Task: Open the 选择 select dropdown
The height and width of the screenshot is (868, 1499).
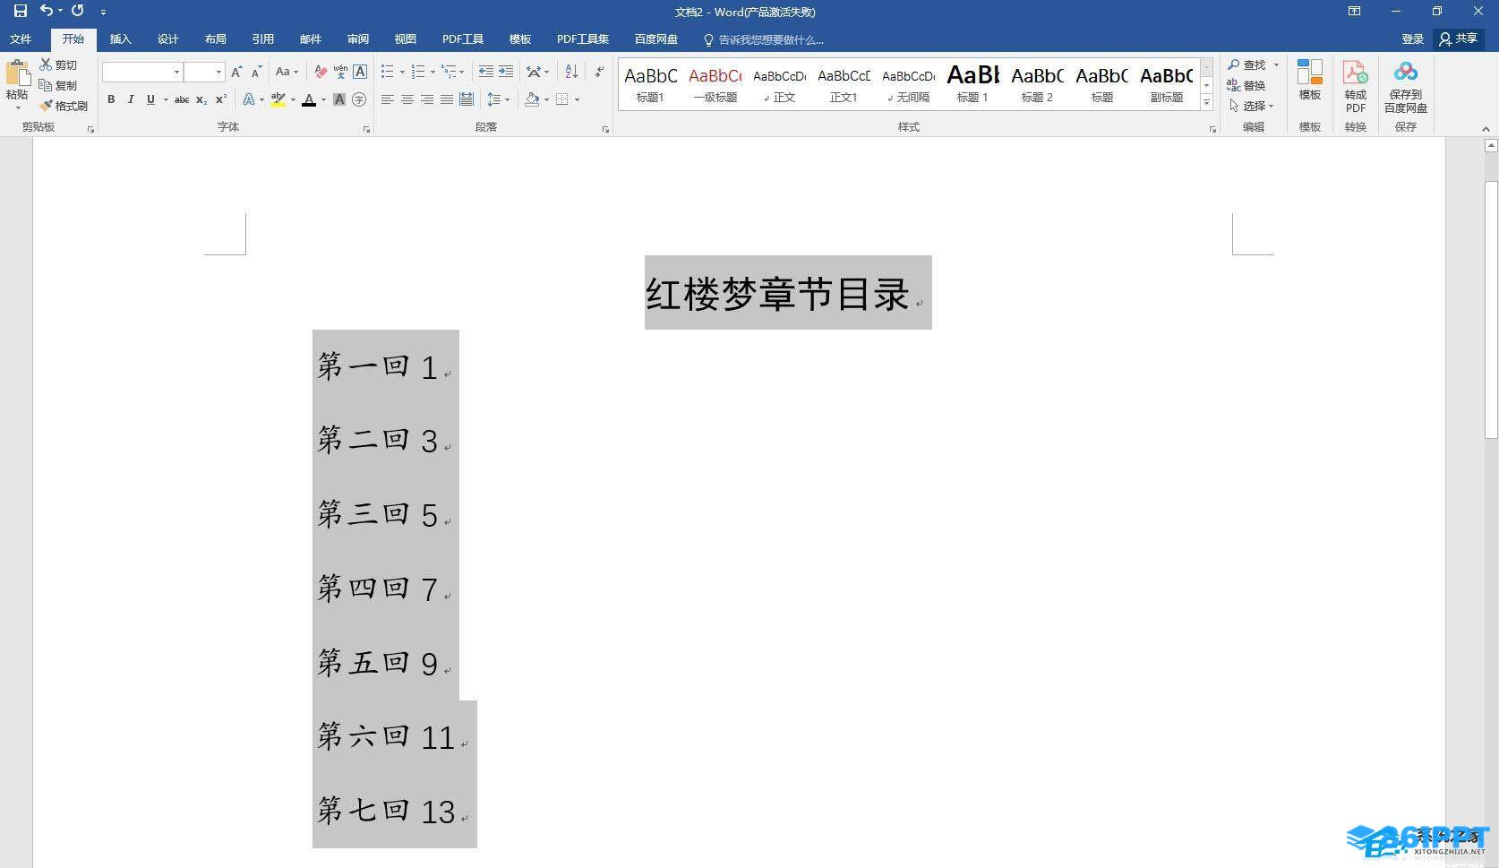Action: (x=1251, y=106)
